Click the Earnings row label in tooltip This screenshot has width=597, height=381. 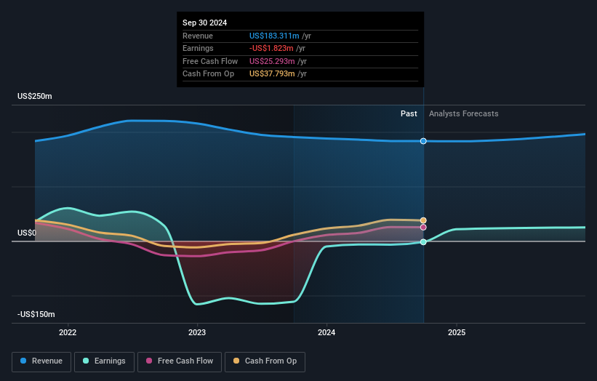coord(198,48)
